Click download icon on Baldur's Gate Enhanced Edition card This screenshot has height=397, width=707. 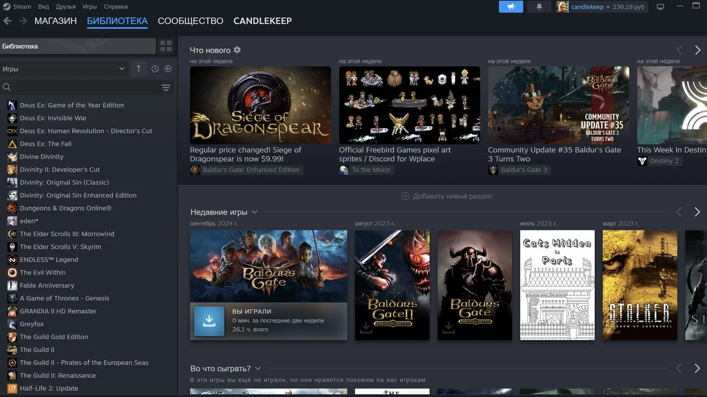pos(448,327)
